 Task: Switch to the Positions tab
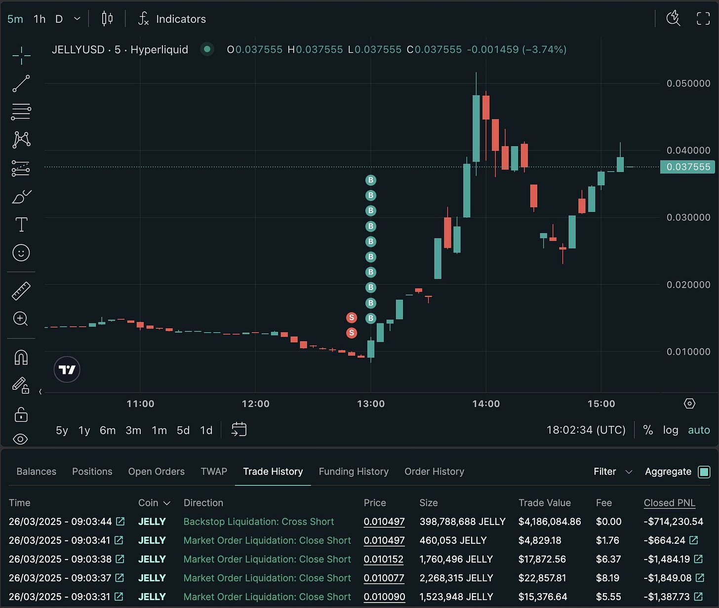[x=92, y=471]
